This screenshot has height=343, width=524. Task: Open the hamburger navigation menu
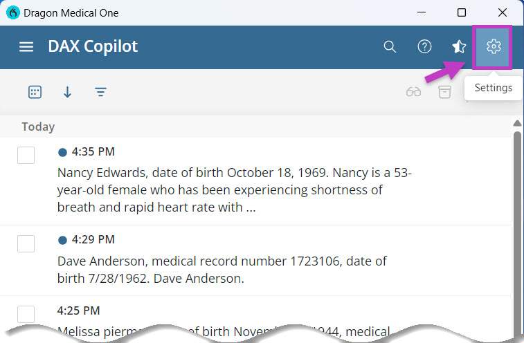(x=26, y=47)
